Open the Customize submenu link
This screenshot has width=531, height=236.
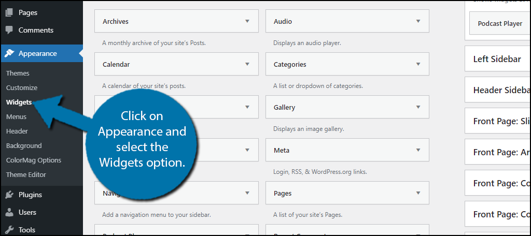22,87
